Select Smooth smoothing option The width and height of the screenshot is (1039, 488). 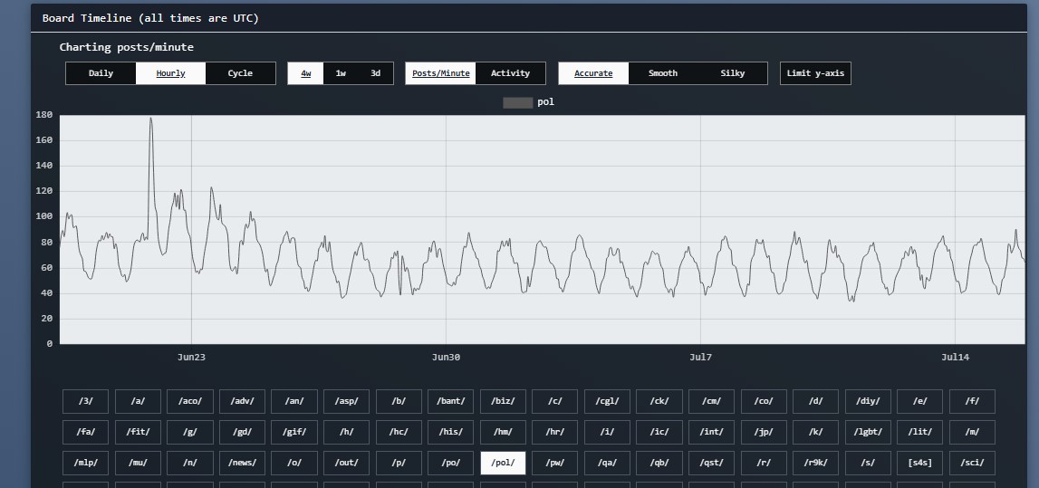coord(663,73)
